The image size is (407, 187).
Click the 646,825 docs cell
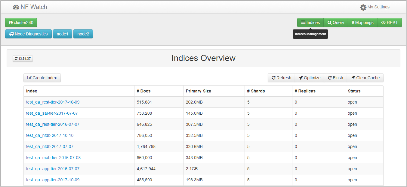[x=159, y=124]
